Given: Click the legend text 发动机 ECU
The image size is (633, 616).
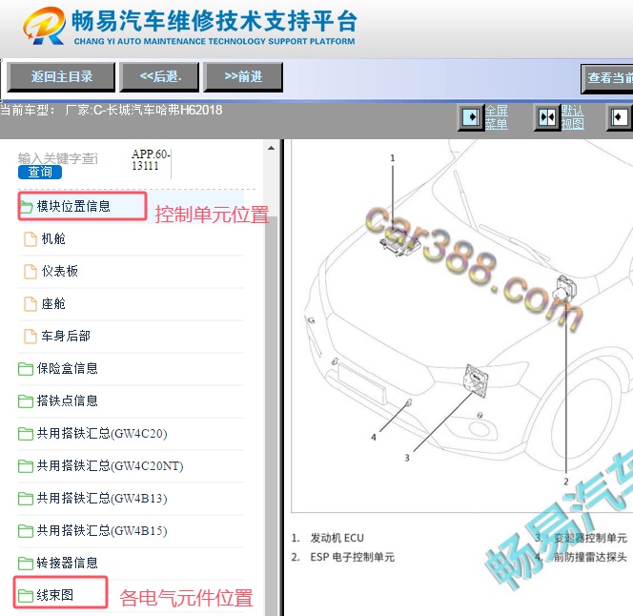Looking at the screenshot, I should tap(337, 538).
